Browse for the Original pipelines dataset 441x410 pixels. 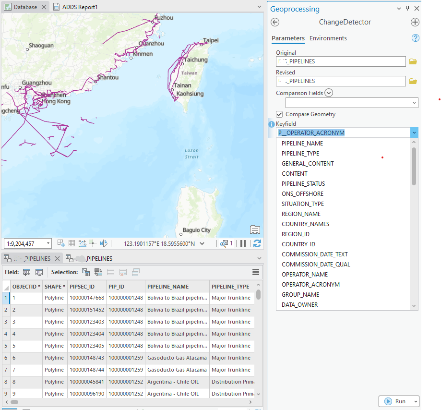413,61
